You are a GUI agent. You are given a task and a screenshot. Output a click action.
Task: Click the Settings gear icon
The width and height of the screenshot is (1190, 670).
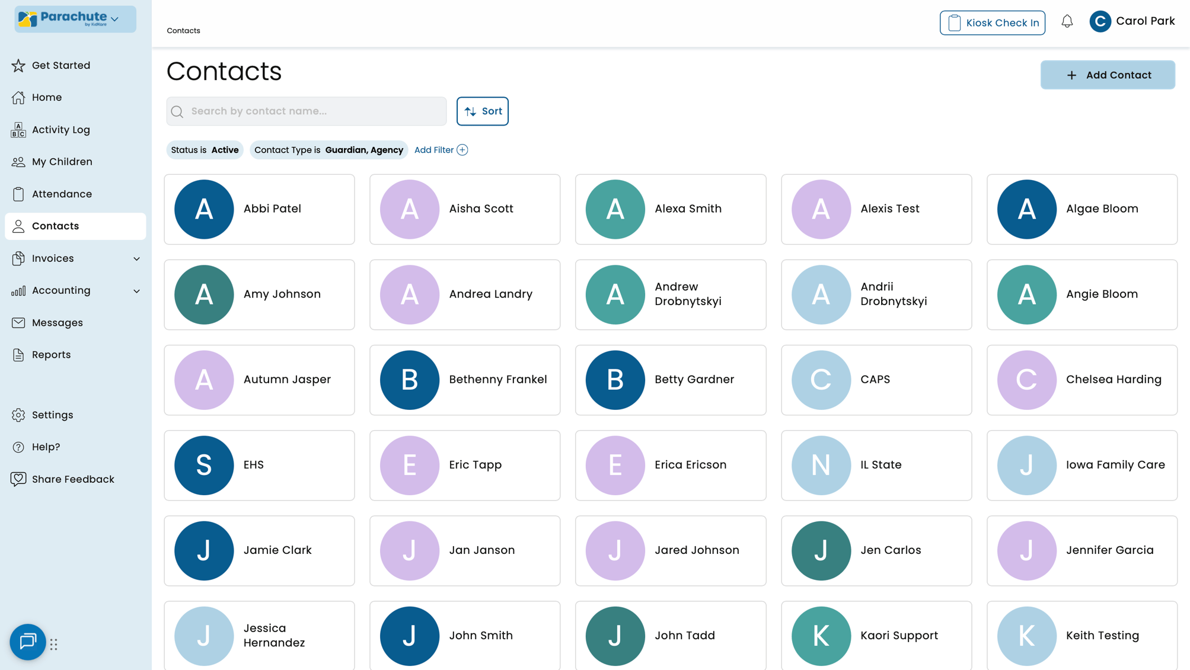click(18, 415)
